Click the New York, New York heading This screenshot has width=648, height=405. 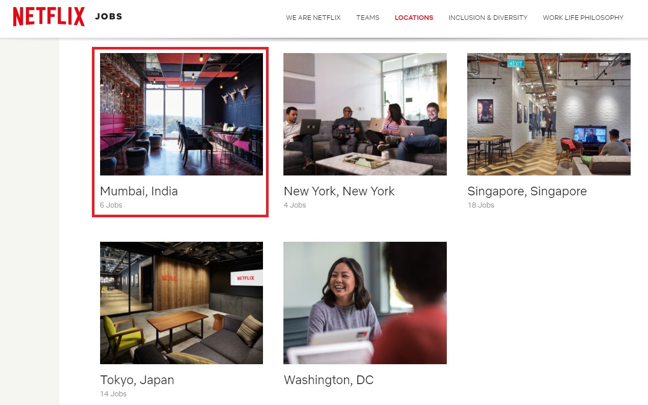coord(339,191)
